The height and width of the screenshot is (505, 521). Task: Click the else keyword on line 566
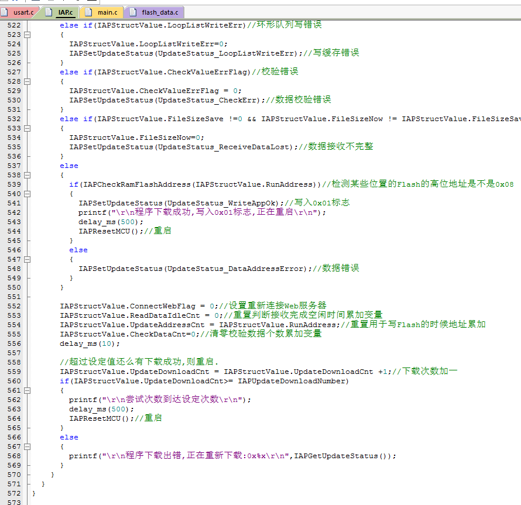tap(69, 438)
